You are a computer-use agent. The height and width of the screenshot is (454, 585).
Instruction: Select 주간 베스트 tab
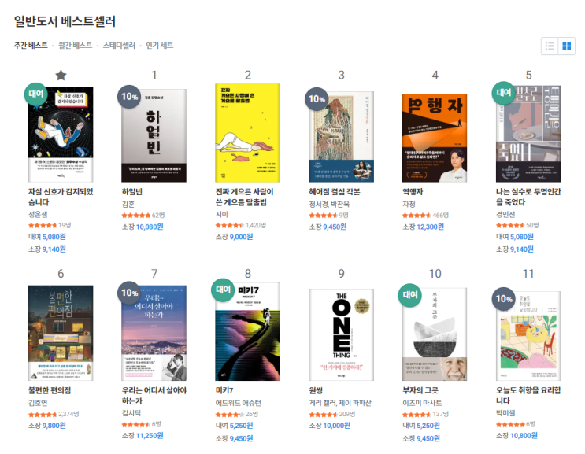tap(31, 46)
